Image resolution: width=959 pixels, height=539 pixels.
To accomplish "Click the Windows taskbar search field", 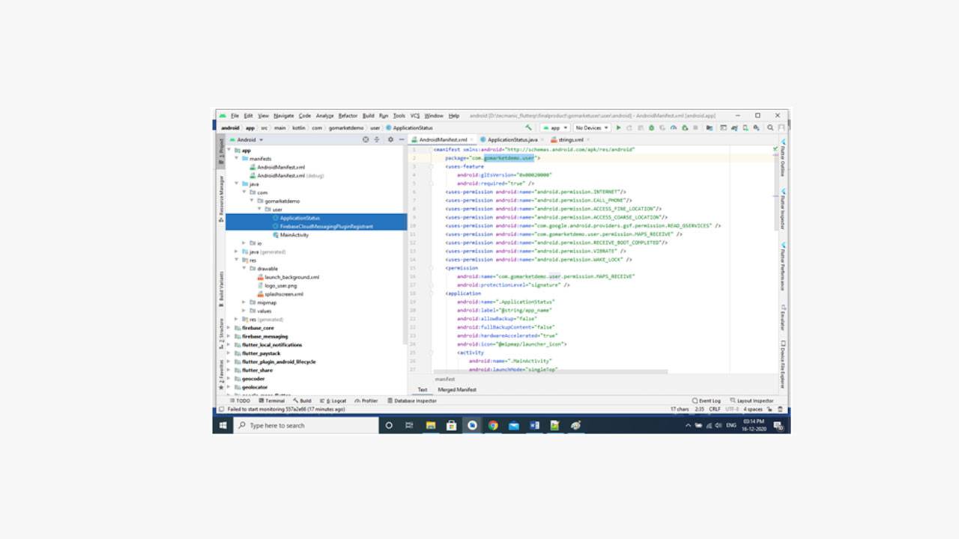I will click(x=307, y=425).
